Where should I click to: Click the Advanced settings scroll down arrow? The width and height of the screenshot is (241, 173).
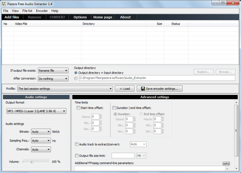236,169
